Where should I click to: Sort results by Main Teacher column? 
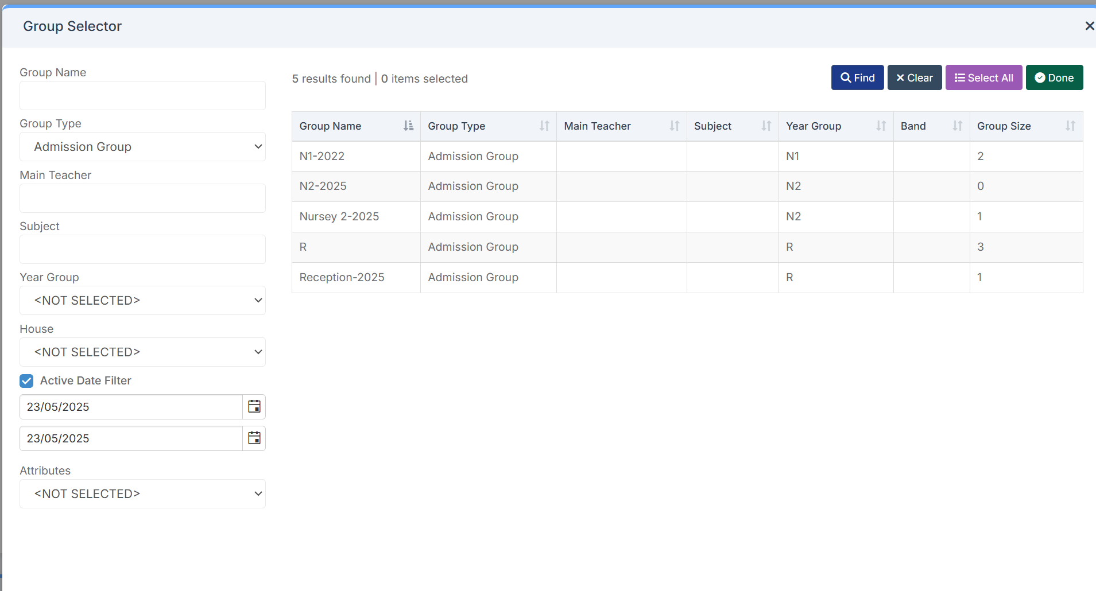[675, 126]
